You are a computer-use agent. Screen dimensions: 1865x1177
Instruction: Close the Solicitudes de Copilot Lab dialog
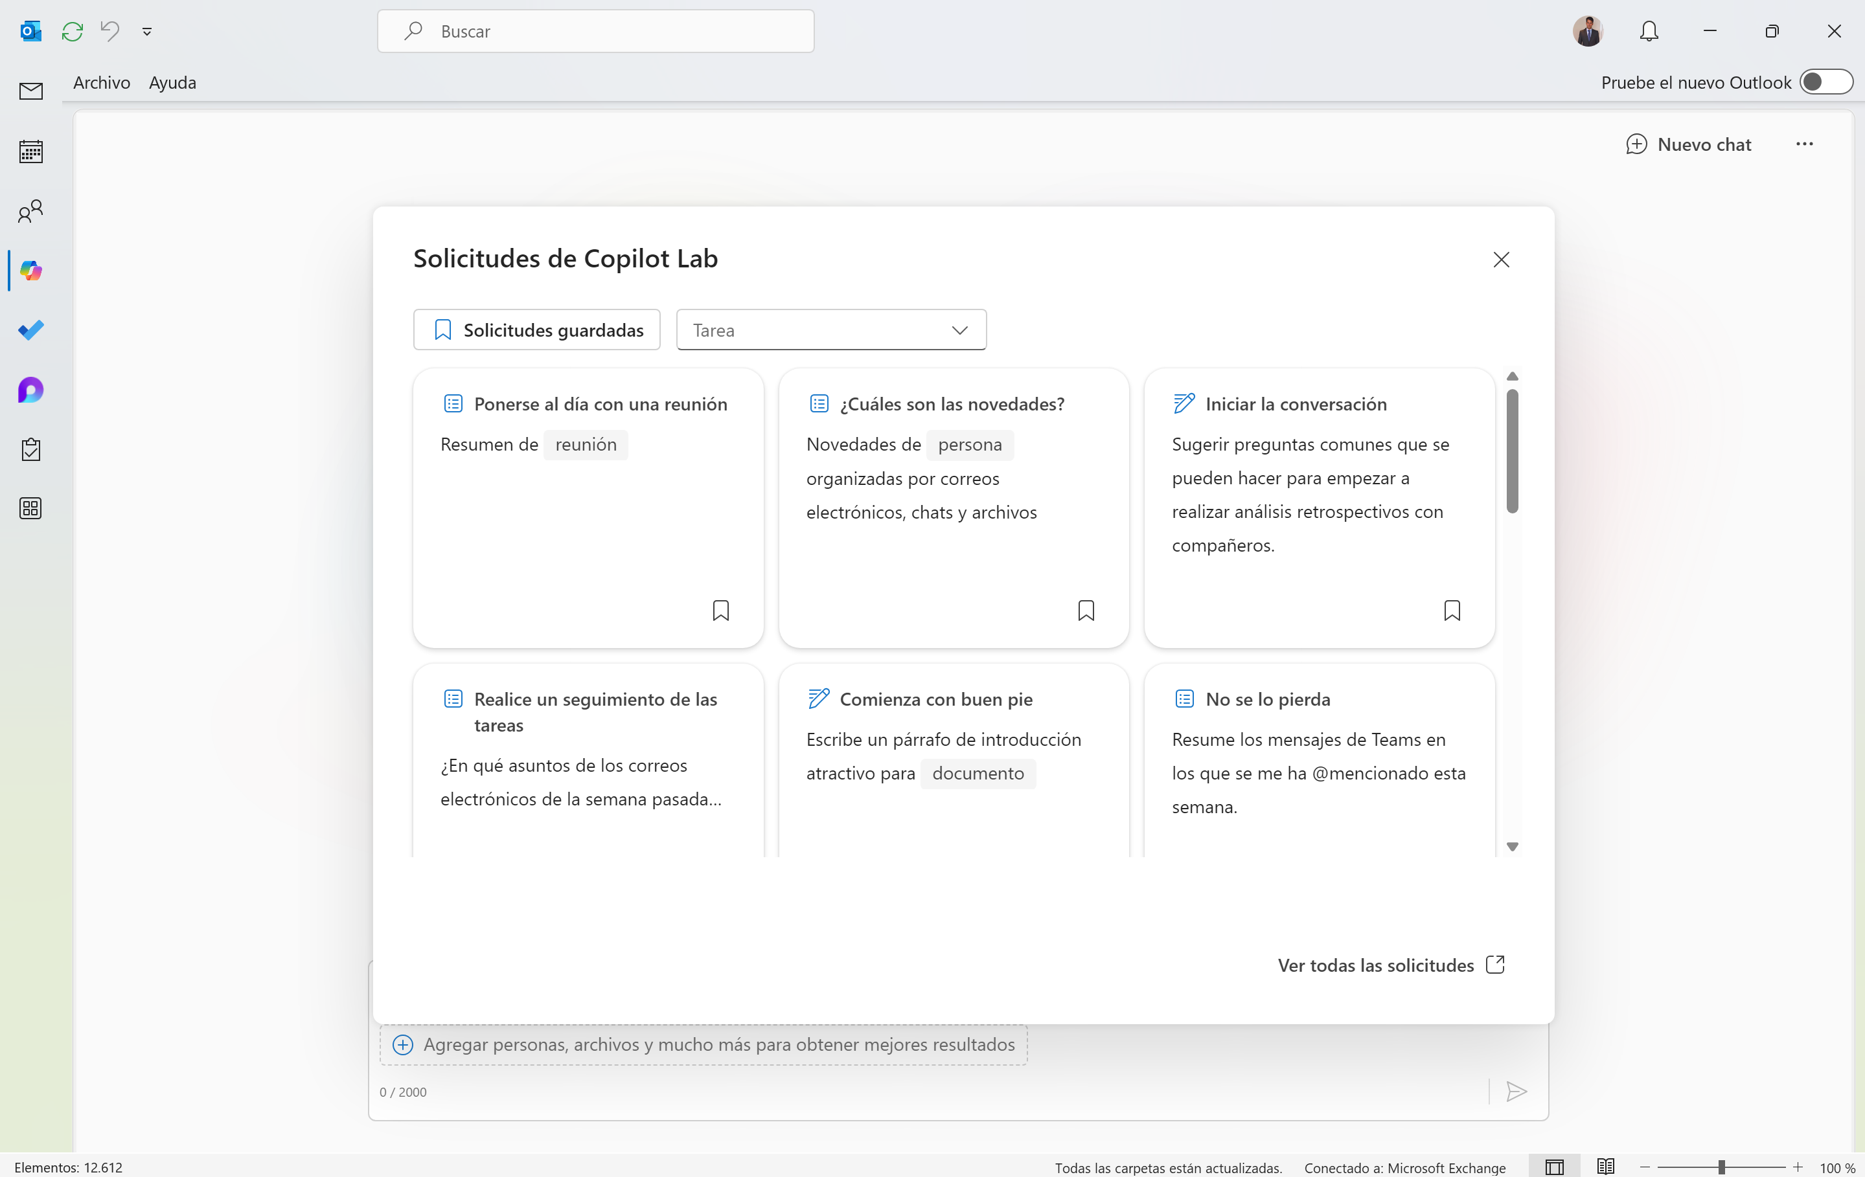point(1502,259)
